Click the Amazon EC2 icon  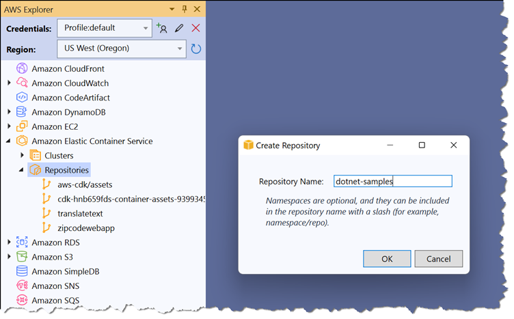click(22, 126)
